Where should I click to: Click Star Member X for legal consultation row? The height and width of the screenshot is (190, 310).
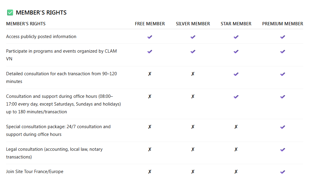tap(236, 149)
